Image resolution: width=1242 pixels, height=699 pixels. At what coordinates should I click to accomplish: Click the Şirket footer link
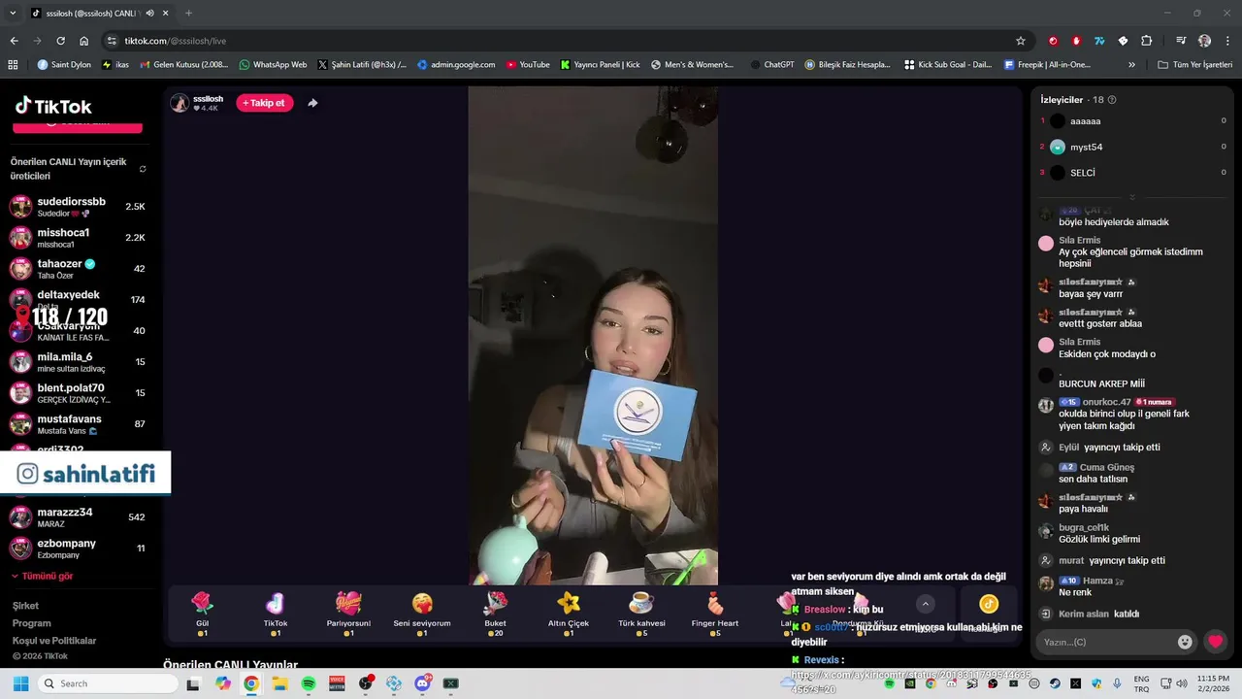[x=25, y=606]
